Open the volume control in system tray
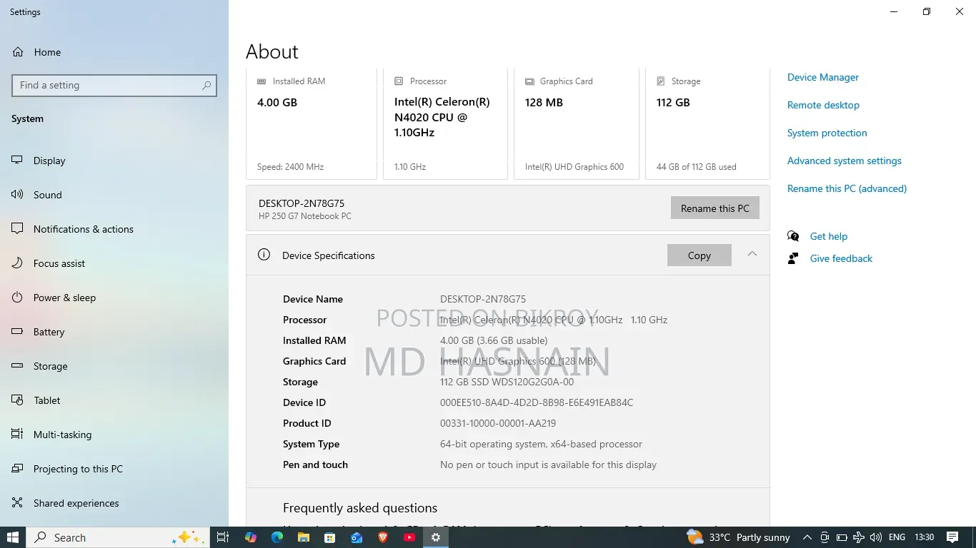This screenshot has height=548, width=976. [875, 537]
